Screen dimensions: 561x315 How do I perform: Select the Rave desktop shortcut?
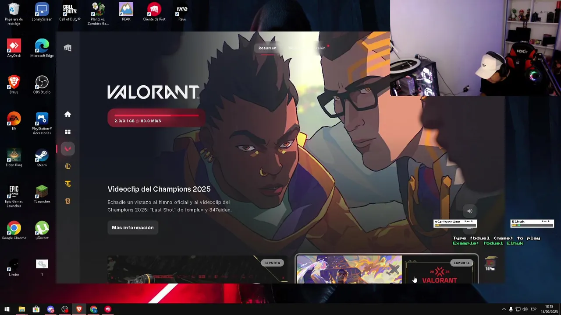click(x=182, y=12)
